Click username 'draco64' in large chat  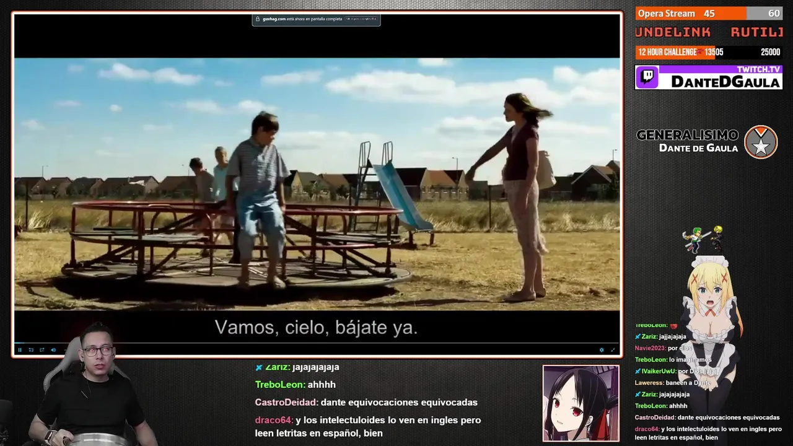click(274, 420)
